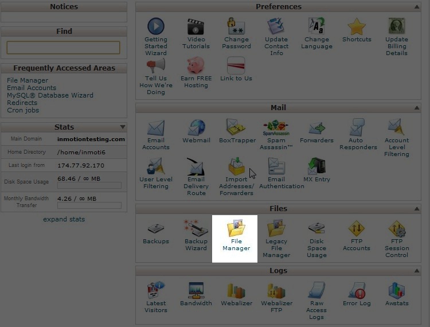This screenshot has width=430, height=327.
Task: Click the Notices panel header
Action: coord(64,6)
